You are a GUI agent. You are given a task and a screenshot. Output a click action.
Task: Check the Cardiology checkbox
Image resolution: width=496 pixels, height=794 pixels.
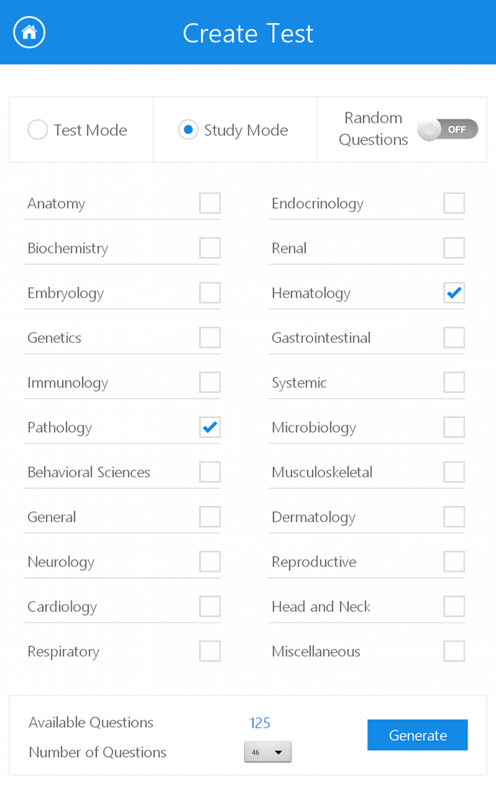[210, 607]
